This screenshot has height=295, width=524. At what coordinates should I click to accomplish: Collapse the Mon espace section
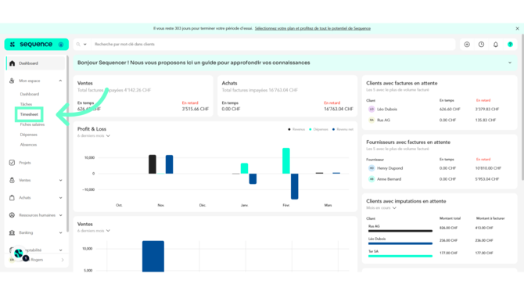(60, 81)
